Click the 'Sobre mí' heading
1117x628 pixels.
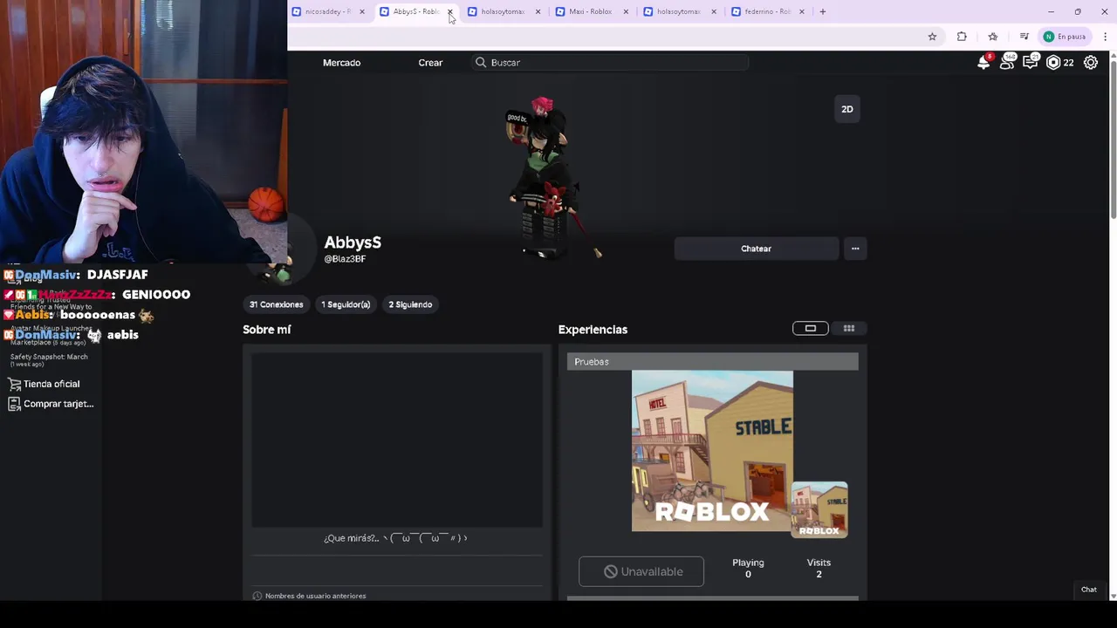pyautogui.click(x=267, y=330)
